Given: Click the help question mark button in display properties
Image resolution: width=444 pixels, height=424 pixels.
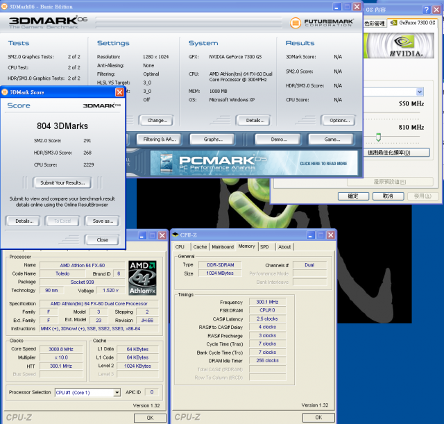Looking at the screenshot, I should pos(426,10).
